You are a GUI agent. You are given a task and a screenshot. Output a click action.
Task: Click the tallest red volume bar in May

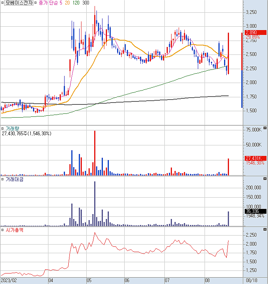[95, 153]
